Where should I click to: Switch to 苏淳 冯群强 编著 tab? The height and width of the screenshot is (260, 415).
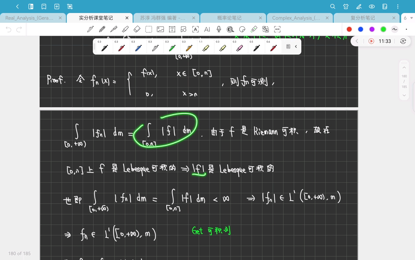[163, 18]
